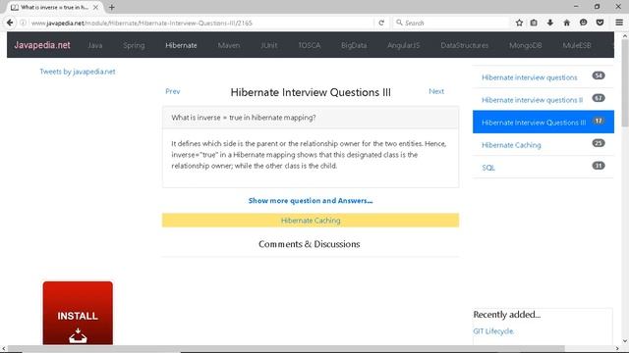Open the BigData nav menu item

pyautogui.click(x=354, y=45)
